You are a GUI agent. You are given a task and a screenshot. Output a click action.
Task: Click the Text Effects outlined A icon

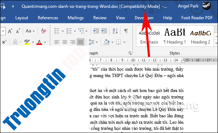pyautogui.click(x=15, y=42)
